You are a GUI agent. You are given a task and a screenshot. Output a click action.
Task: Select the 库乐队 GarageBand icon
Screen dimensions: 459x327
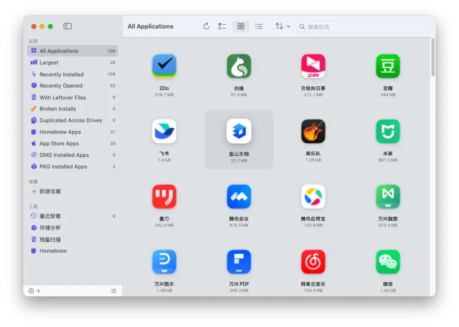(313, 131)
